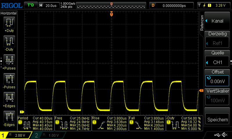
Task: Click channel 1 '2.00 V' scale value
Action: (20, 135)
